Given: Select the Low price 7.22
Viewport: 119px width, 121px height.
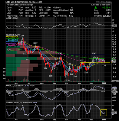Looking at the screenshot, I should point(21,13).
